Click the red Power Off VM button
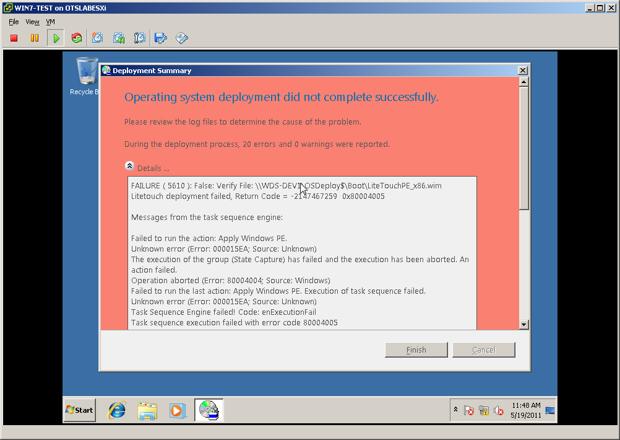Screen dimensions: 620x440 pos(14,38)
